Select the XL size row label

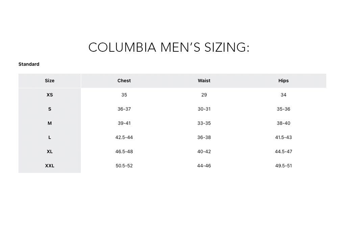click(x=50, y=152)
